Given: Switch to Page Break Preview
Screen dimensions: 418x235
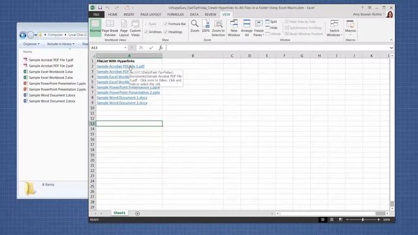Looking at the screenshot, I should pyautogui.click(x=110, y=27).
